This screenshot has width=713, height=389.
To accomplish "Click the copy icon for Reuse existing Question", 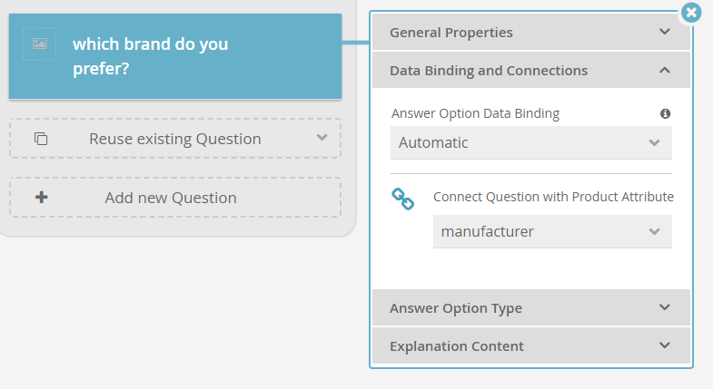I will (41, 139).
